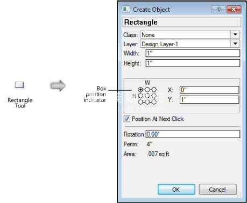Select top-center box position radio button
This screenshot has height=203, width=247.
[147, 90]
